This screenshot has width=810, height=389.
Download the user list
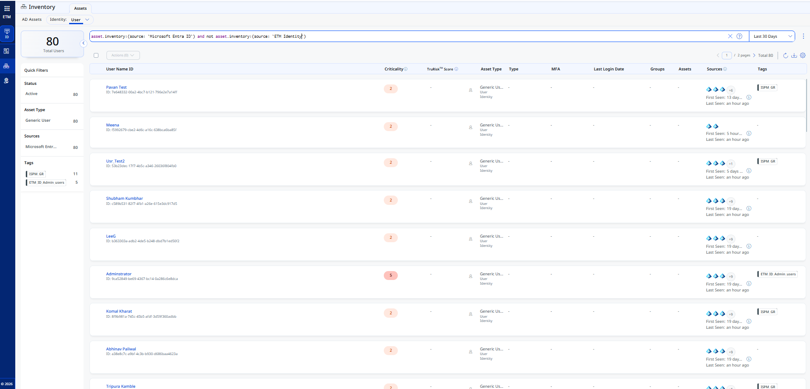[x=794, y=55]
